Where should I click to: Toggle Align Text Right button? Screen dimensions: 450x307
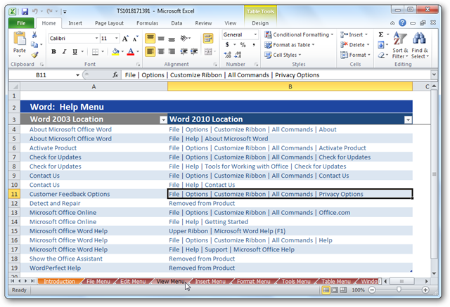(x=172, y=51)
